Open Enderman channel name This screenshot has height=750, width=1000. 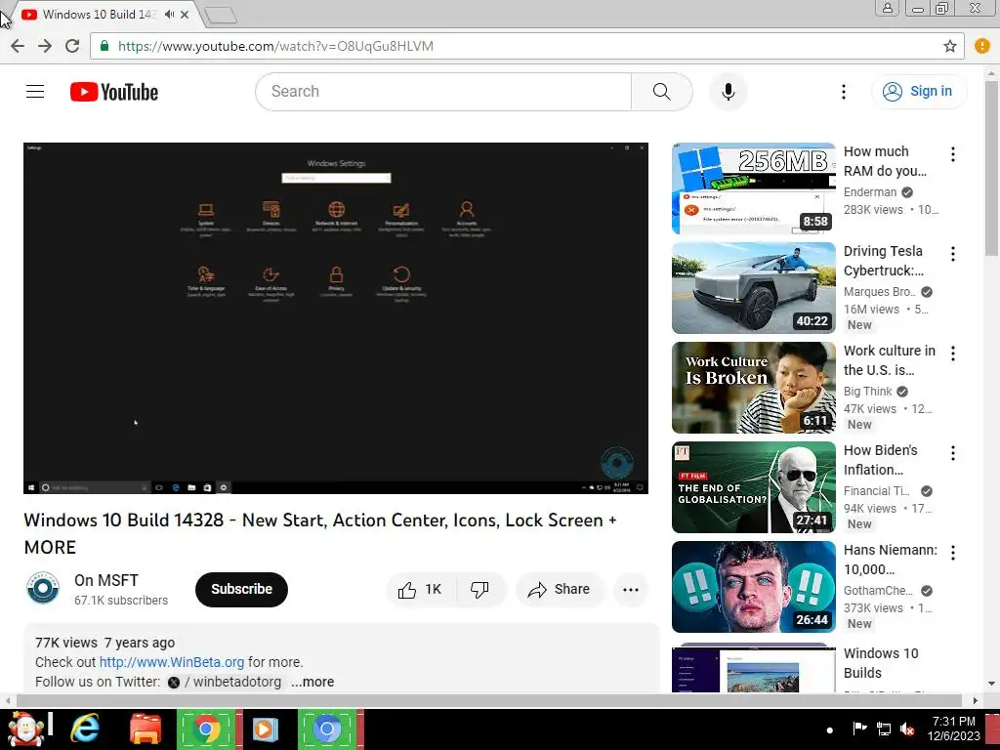(x=870, y=192)
